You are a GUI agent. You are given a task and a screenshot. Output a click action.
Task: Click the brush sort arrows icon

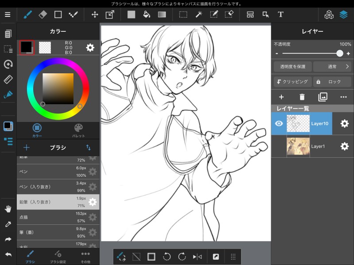88,148
